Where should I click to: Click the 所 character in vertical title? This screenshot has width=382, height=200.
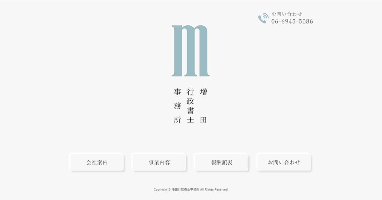[177, 120]
